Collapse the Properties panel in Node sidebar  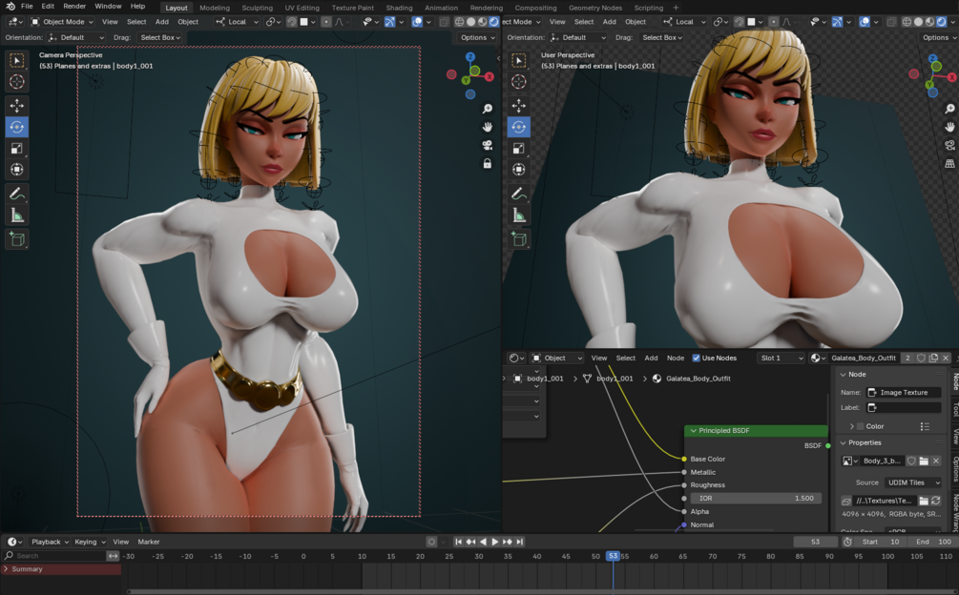[x=843, y=442]
